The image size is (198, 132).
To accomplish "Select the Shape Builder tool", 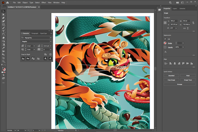I will [x=3, y=41].
